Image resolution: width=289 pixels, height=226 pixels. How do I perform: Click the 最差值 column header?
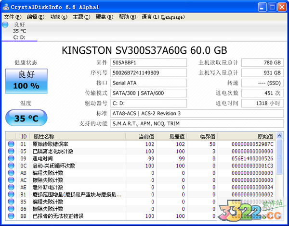[172, 136]
